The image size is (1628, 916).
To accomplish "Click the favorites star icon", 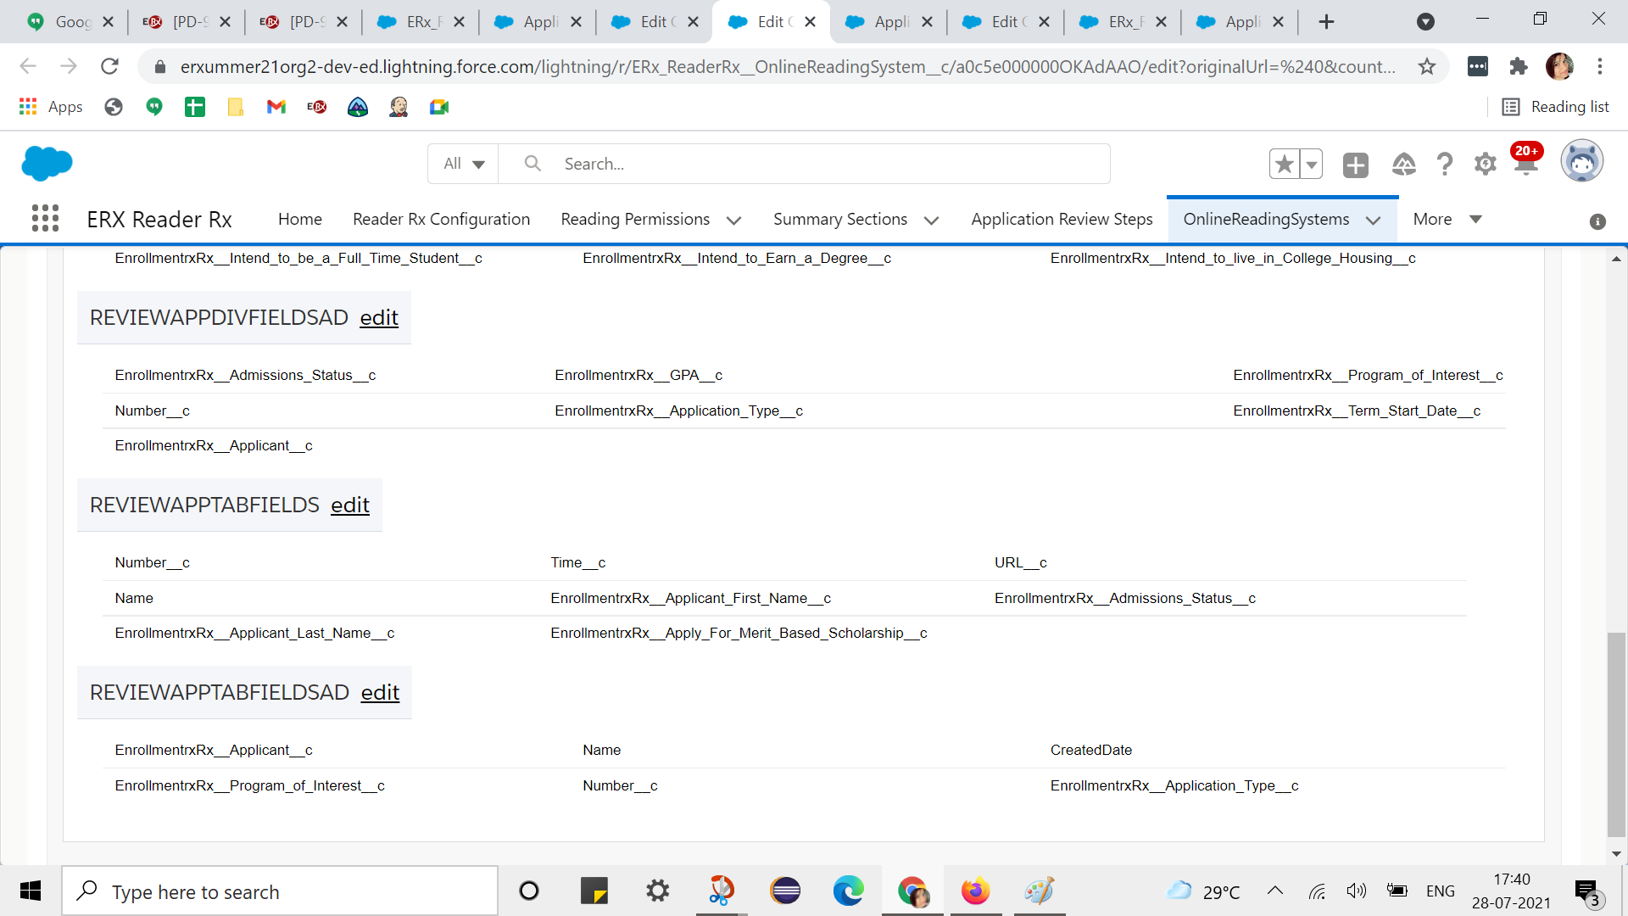I will pos(1284,164).
